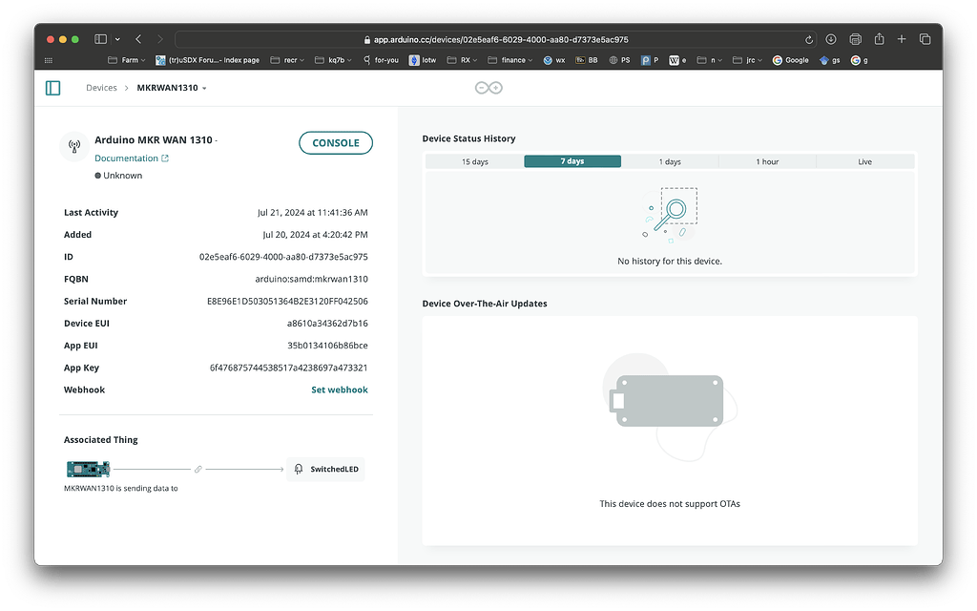Screen dimensions: 977x611
Task: Click the MKR WAN 1310 board thumbnail
Action: pyautogui.click(x=89, y=469)
